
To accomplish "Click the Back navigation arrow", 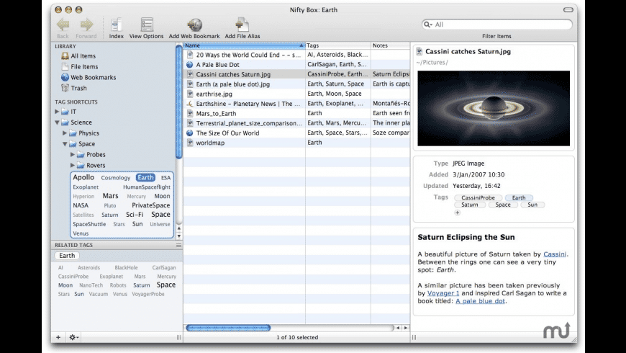I will (63, 24).
